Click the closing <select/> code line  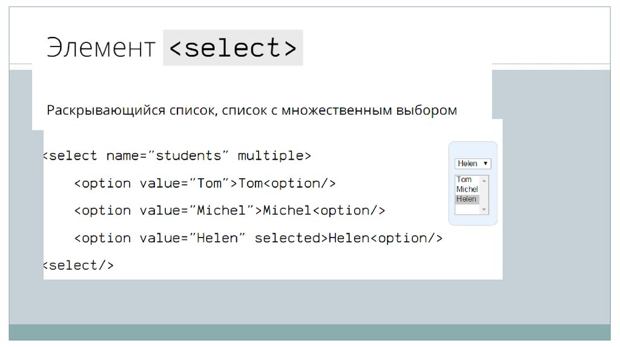77,265
